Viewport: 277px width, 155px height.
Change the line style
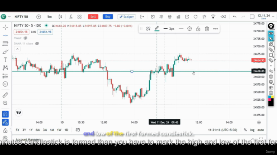(x=181, y=29)
